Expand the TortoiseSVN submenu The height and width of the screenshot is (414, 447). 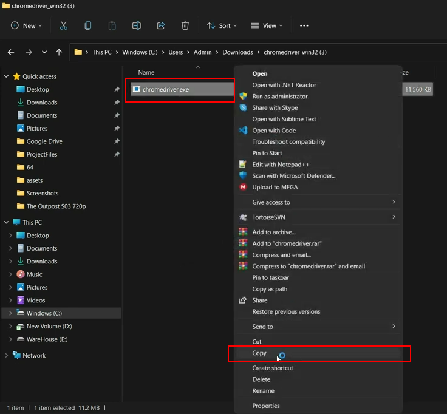pos(317,217)
